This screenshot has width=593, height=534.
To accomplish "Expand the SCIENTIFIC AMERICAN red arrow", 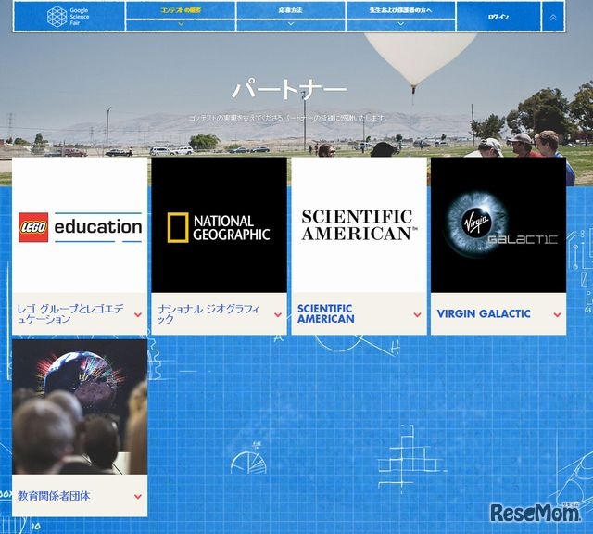I will coord(418,314).
